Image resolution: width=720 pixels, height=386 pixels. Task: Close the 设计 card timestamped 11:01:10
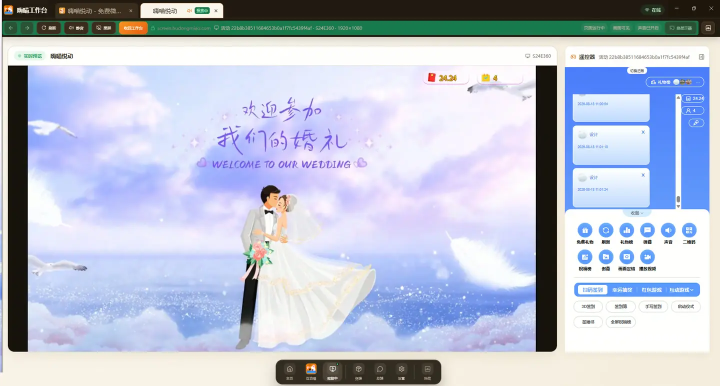click(643, 132)
